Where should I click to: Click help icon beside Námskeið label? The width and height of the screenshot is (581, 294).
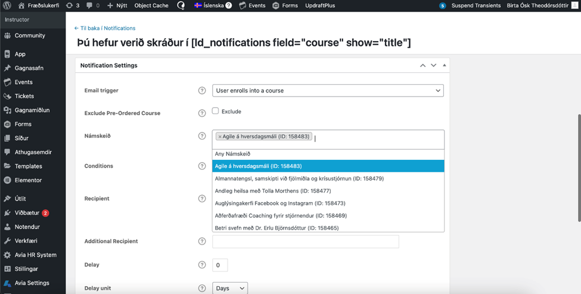tap(202, 136)
